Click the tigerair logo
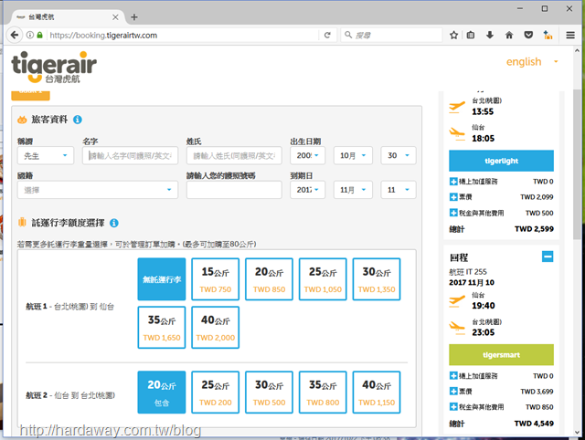Screen dimensions: 585x440 (x=54, y=67)
